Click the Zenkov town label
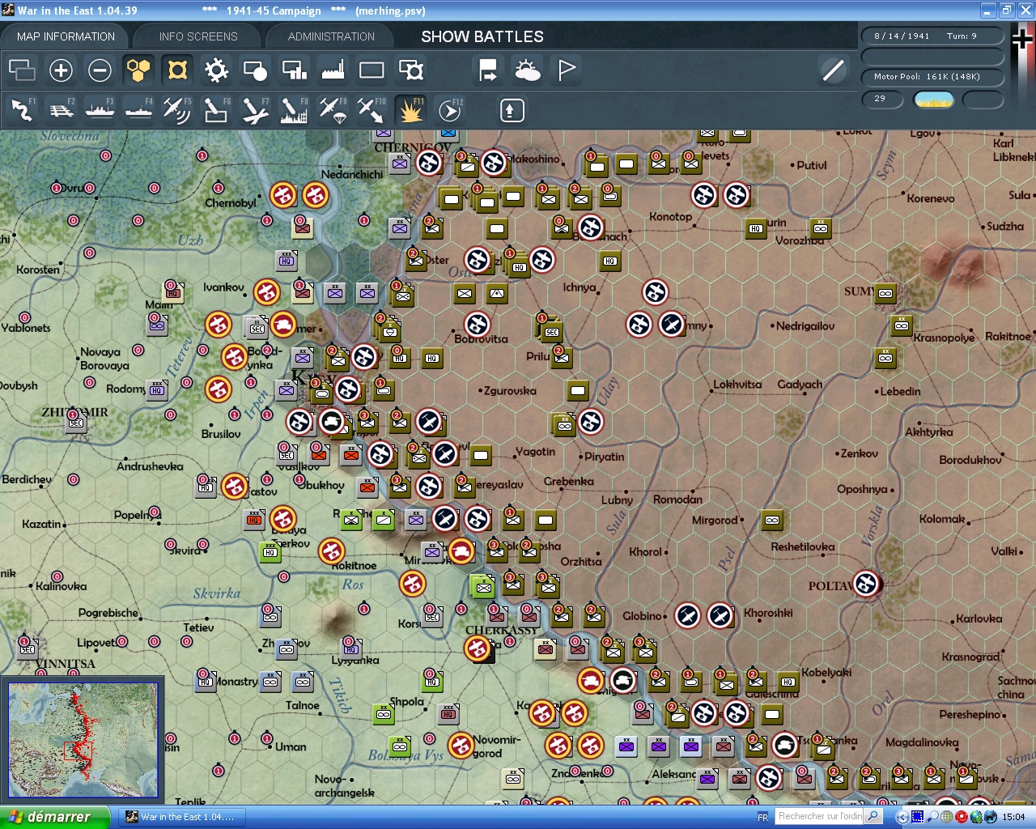1036x829 pixels. [x=860, y=453]
